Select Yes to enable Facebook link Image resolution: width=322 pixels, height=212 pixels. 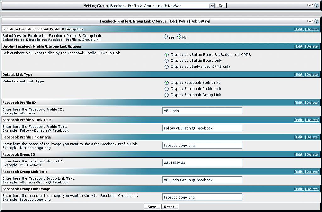click(x=166, y=37)
